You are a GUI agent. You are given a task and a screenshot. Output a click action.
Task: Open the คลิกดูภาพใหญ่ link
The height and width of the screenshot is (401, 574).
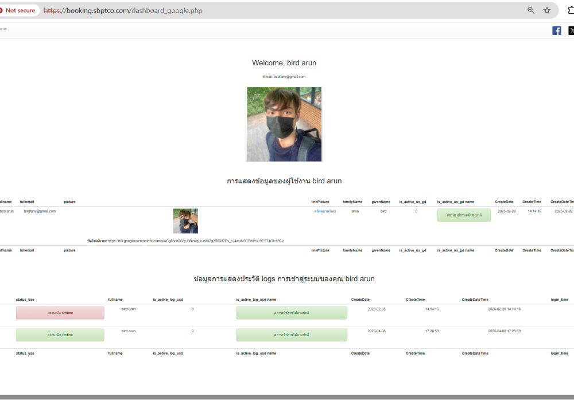[325, 211]
